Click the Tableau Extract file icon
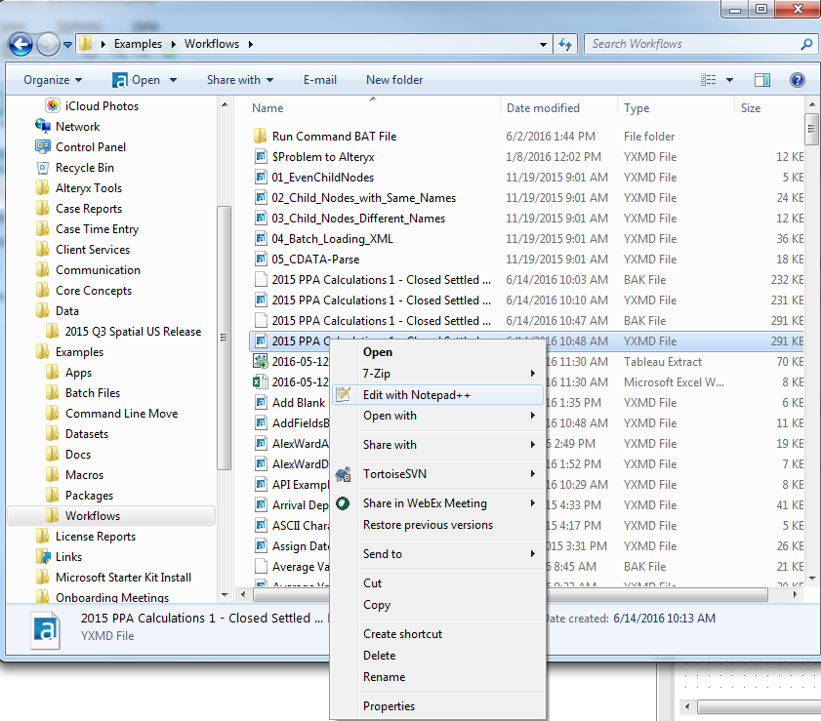This screenshot has width=821, height=721. tap(261, 362)
